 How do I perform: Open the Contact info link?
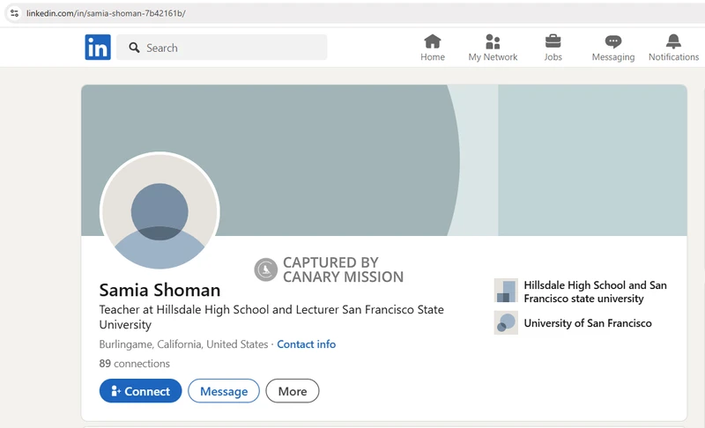[x=306, y=344]
